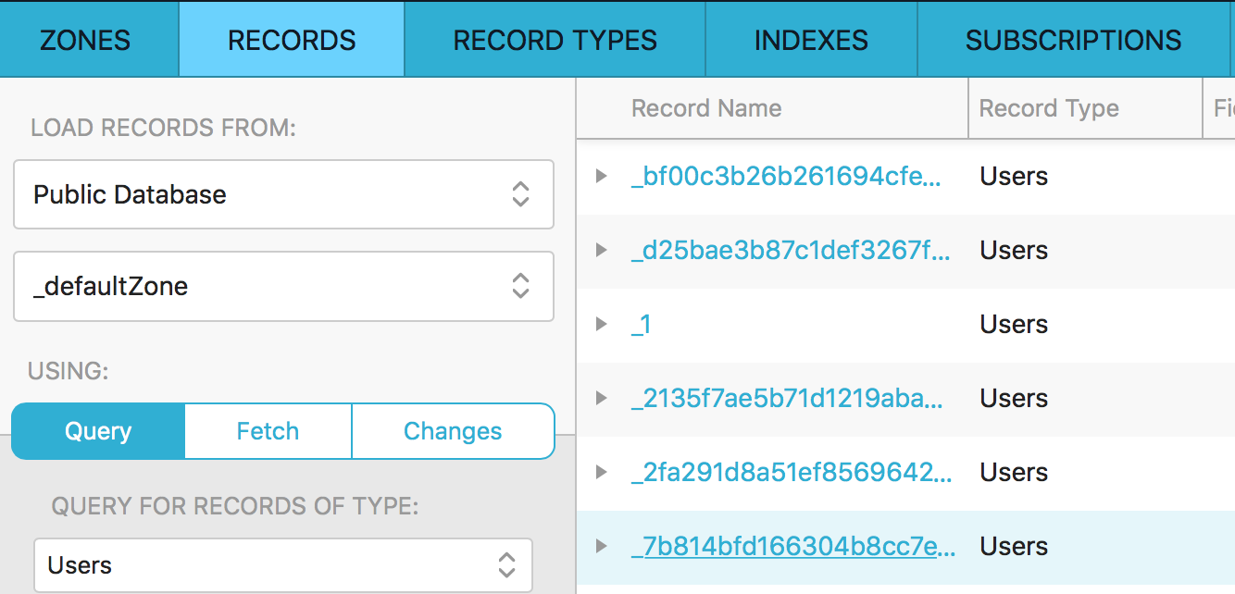Open record link _7b814bfd166304b8cc7e
The image size is (1235, 594).
[792, 547]
